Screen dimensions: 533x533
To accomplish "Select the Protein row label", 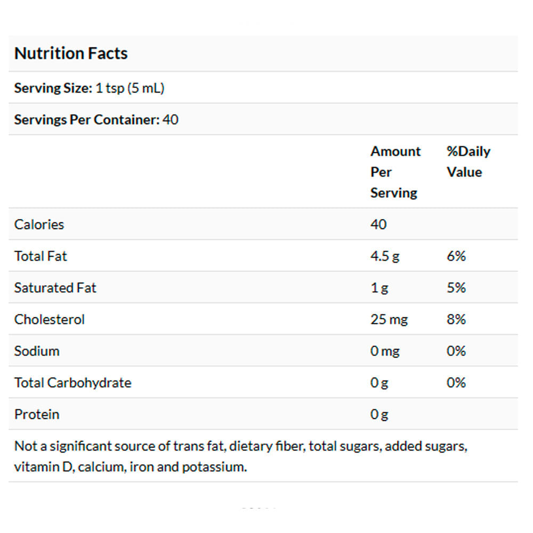I will coord(37,414).
